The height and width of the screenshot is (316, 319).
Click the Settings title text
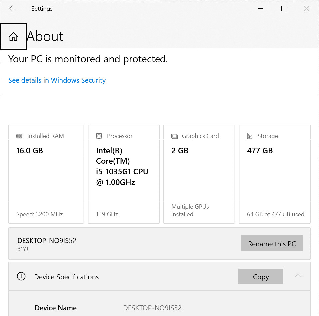pos(42,9)
